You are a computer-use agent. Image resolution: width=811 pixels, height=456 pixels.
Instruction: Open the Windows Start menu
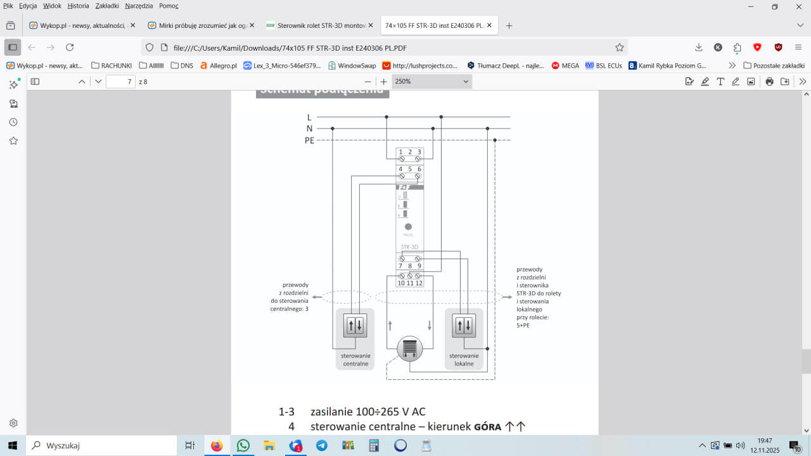click(13, 445)
